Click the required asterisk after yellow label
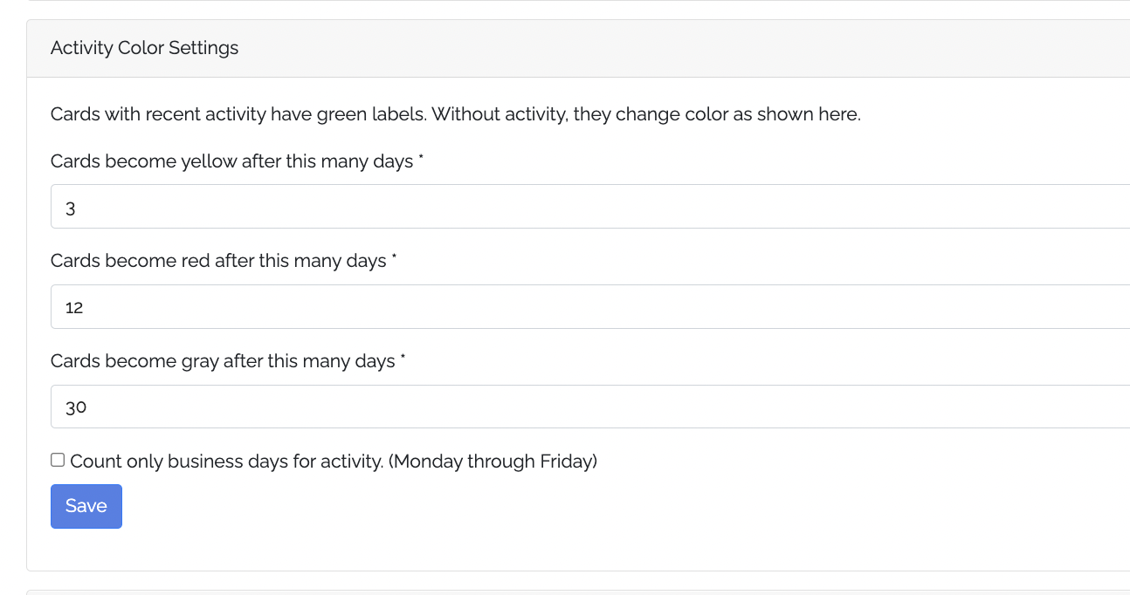1130x595 pixels. (x=421, y=158)
